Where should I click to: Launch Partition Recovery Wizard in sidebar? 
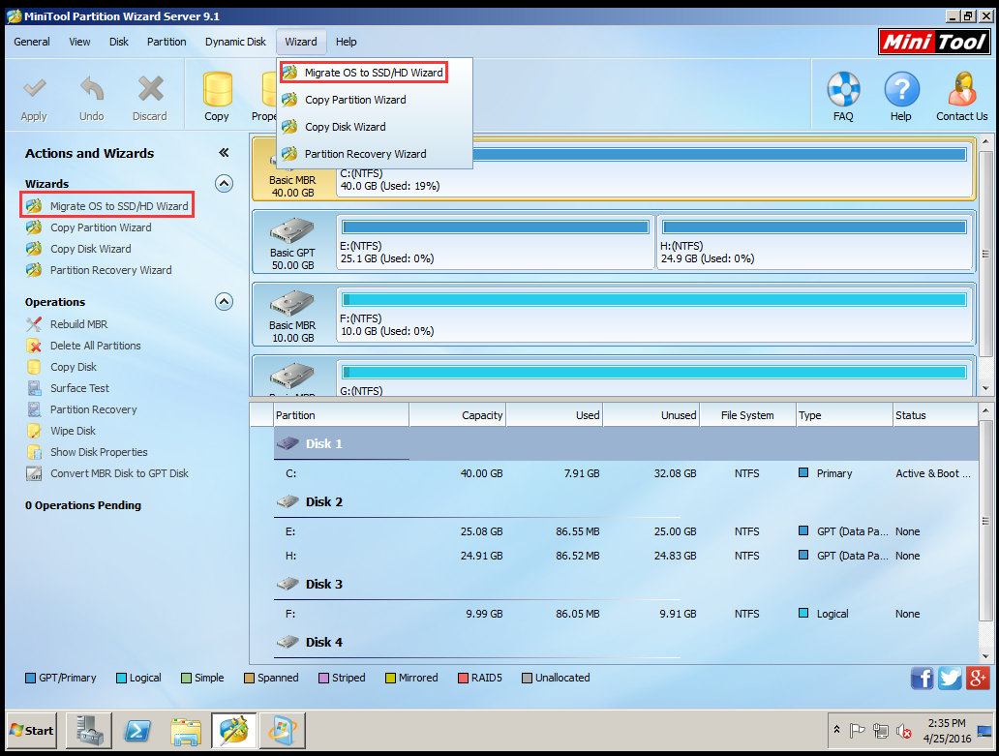point(99,270)
